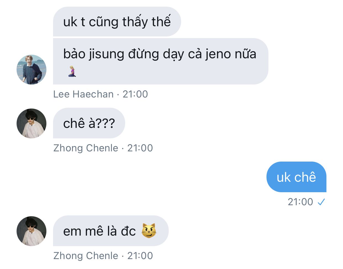Screen dimensions: 343x269
Task: Select the "chê à???" message bubble
Action: [89, 123]
